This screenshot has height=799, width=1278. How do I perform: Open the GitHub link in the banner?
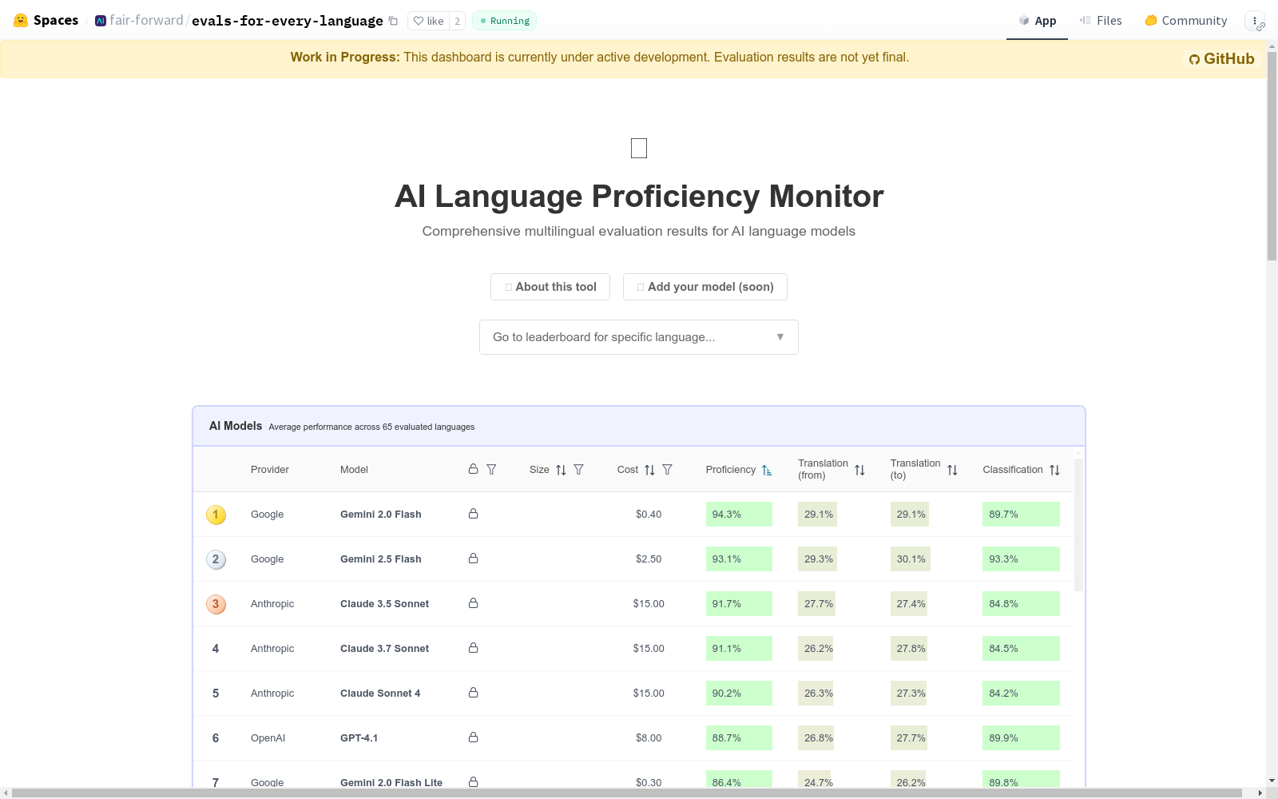coord(1221,58)
